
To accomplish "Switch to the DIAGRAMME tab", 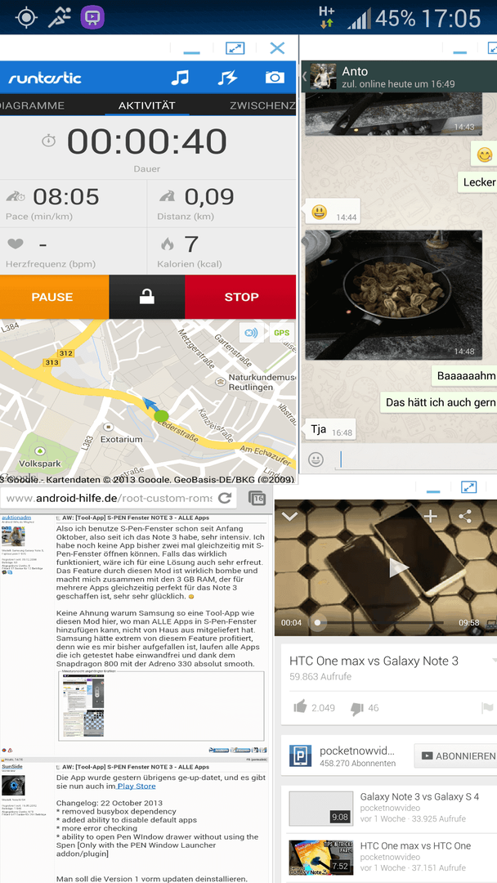I will 32,105.
